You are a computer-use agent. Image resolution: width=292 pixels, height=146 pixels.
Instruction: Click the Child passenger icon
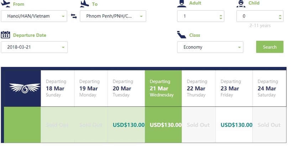tap(241, 4)
